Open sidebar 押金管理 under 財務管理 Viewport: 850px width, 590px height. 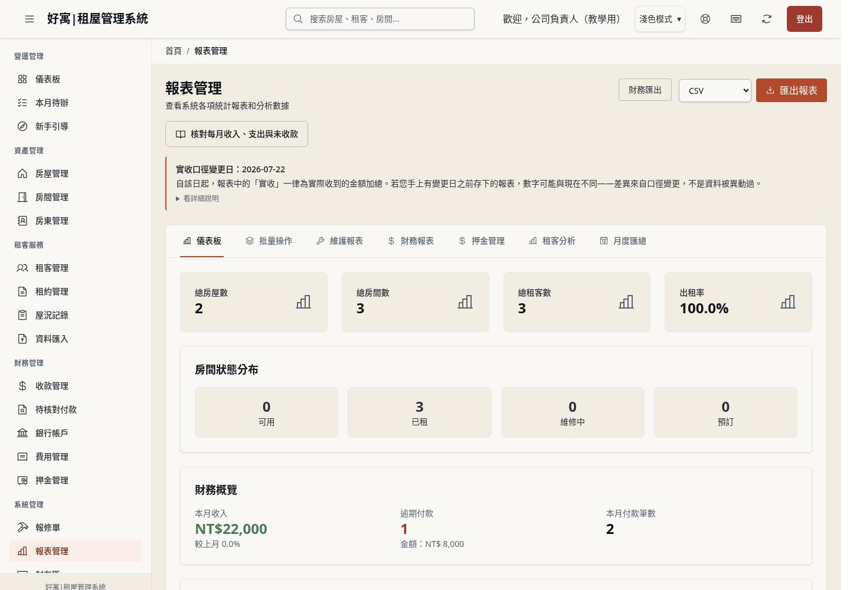tap(76, 480)
